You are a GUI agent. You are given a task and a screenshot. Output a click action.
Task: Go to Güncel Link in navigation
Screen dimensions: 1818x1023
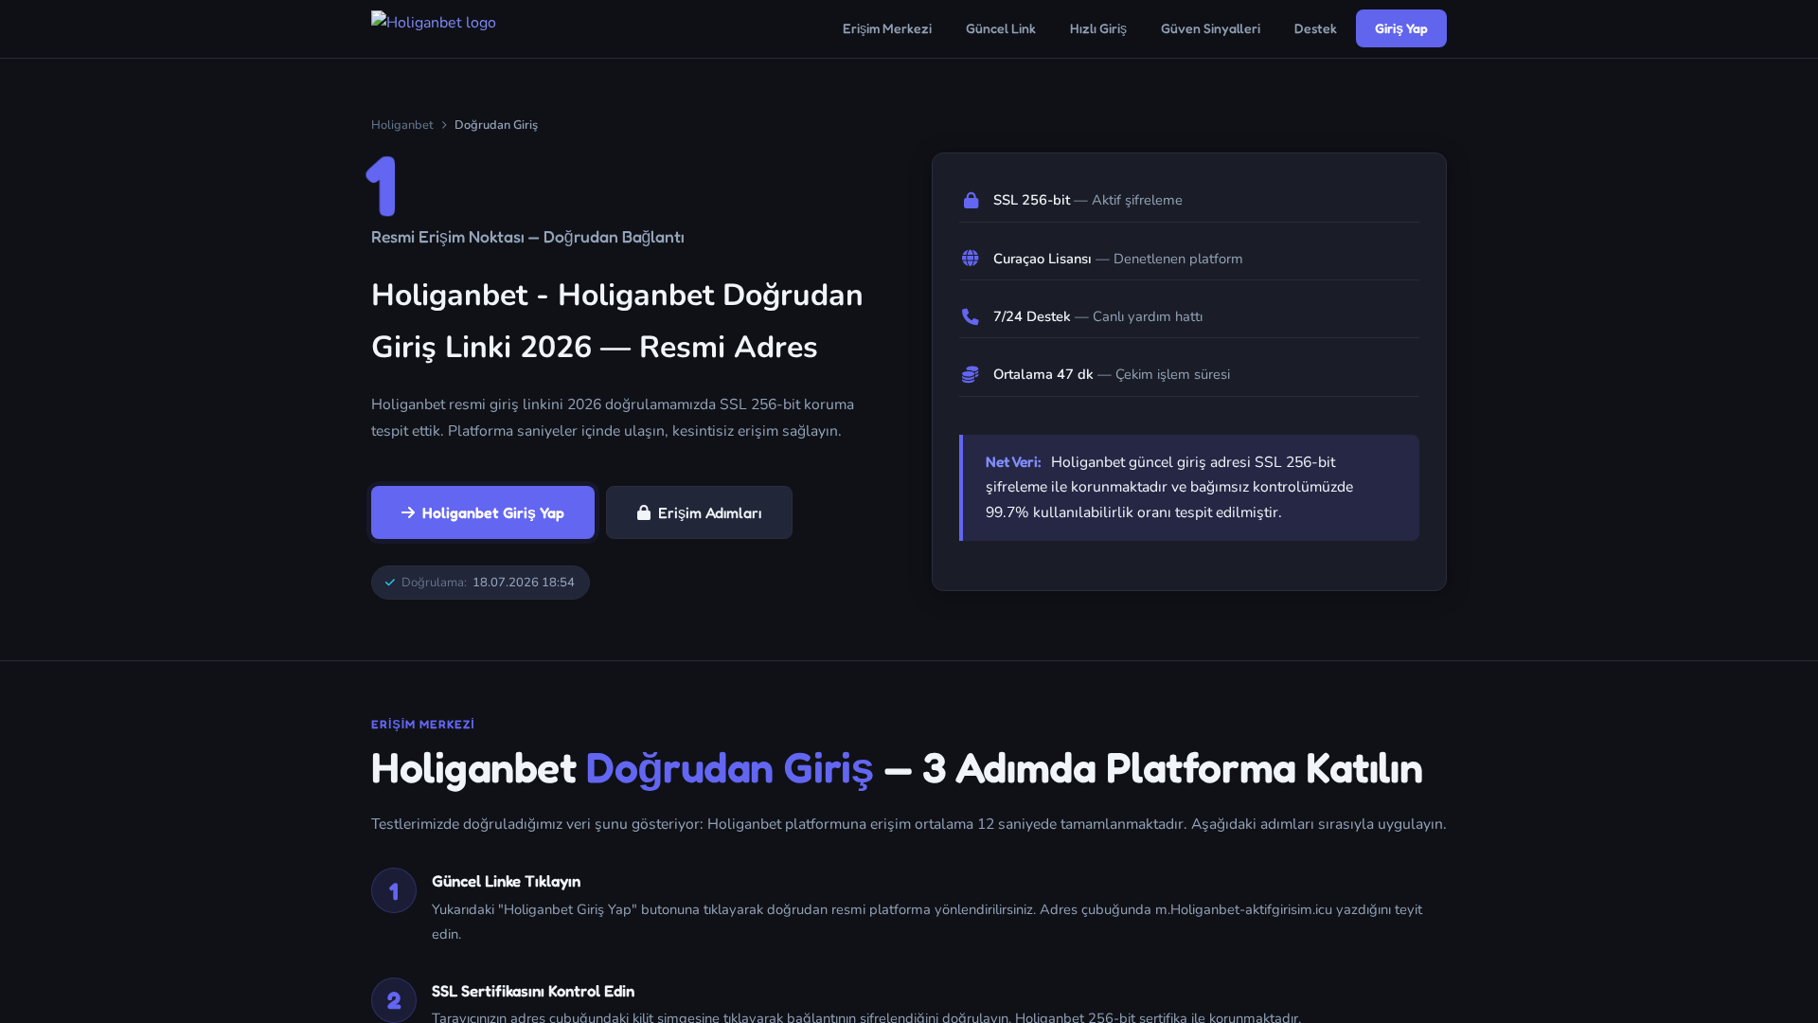pyautogui.click(x=1001, y=28)
